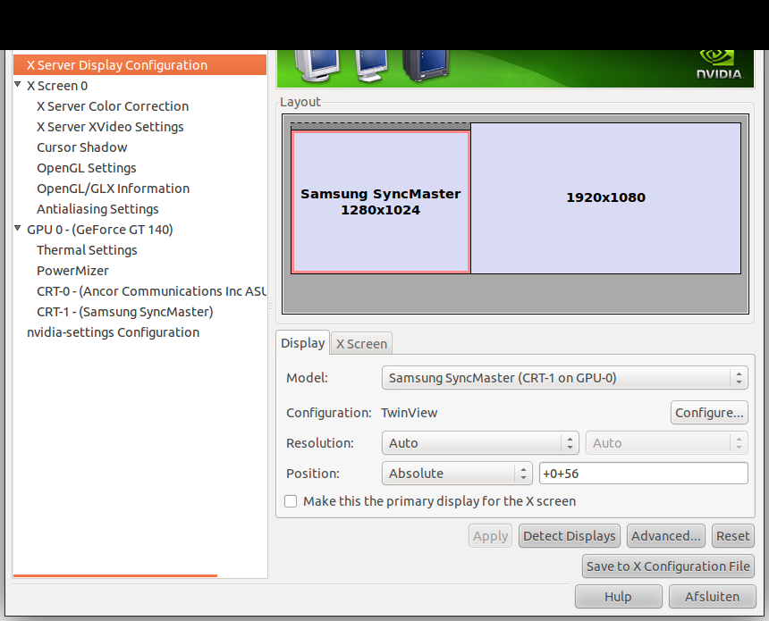Select CRT-0 Ancor Communications display entry
The image size is (769, 621).
point(151,291)
